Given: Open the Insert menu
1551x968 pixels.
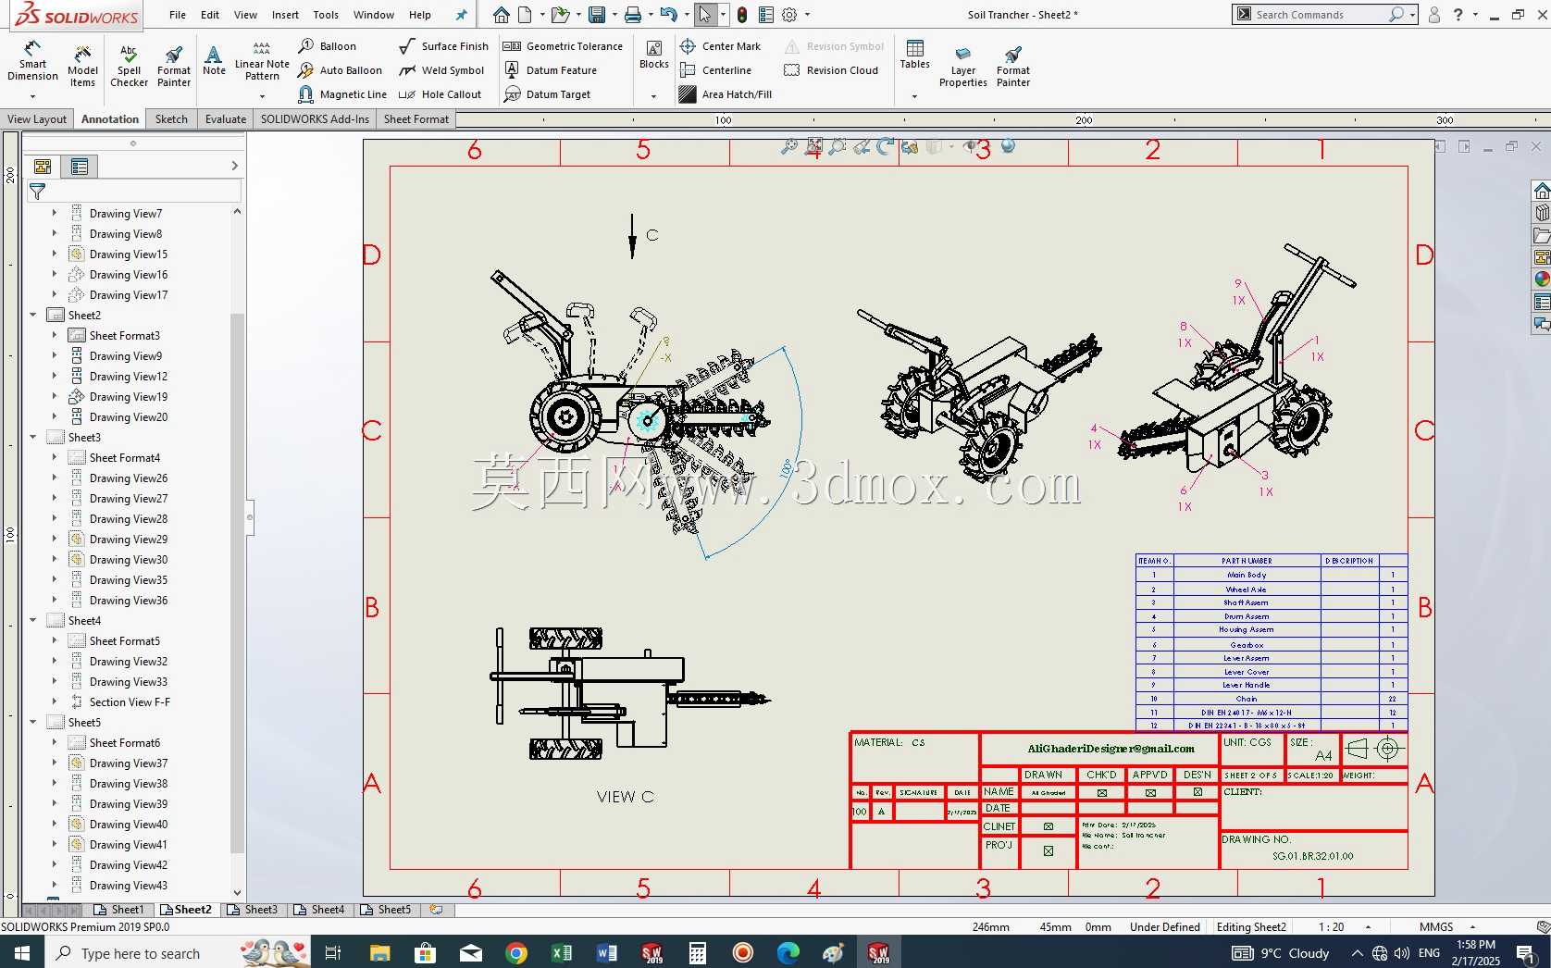Looking at the screenshot, I should click(285, 15).
